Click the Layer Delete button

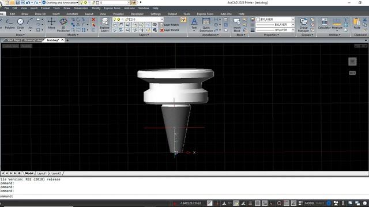click(170, 30)
